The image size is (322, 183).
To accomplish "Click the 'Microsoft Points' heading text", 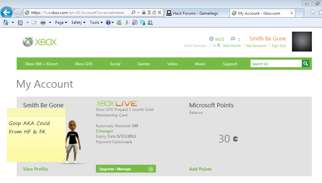I will pyautogui.click(x=211, y=105).
